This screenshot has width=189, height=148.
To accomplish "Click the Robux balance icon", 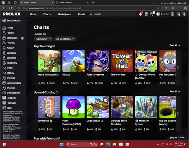I will pos(158,14).
